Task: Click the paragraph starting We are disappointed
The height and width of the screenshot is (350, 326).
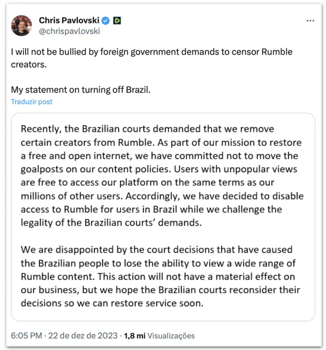Action: (160, 276)
